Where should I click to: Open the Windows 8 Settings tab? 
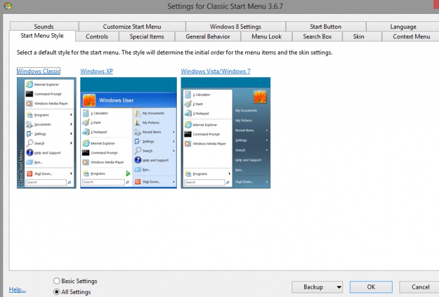(235, 26)
